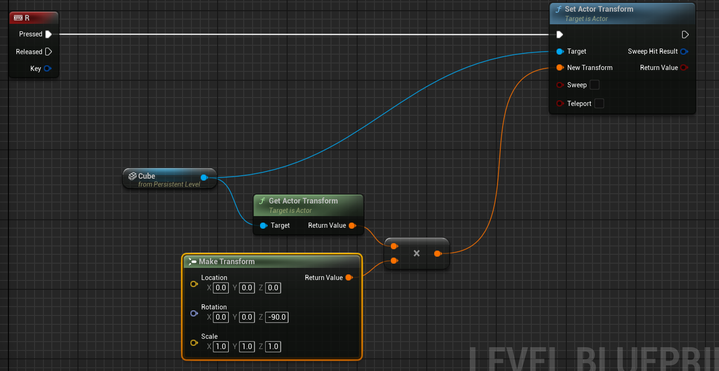Click the Teleport boolean pin

tap(560, 104)
